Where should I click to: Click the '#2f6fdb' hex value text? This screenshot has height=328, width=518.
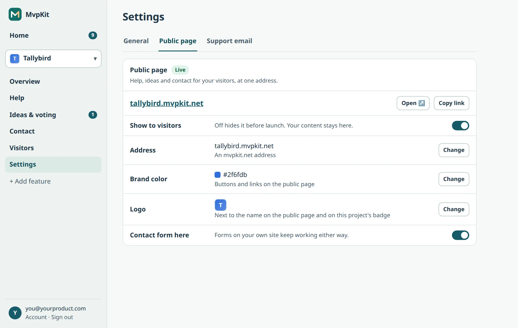[235, 175]
